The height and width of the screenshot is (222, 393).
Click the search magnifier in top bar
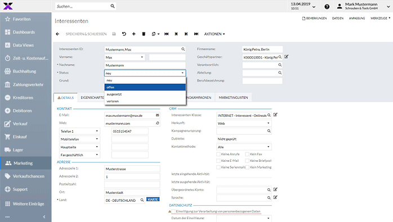click(113, 6)
